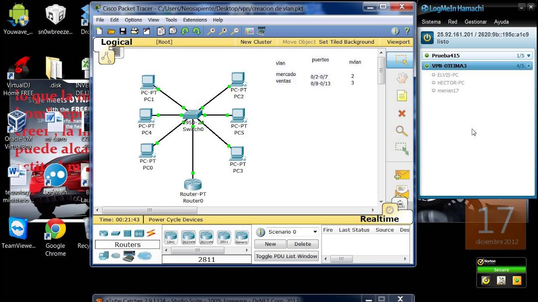Viewport: 538px width, 302px height.
Task: Click the Add Simple PDU envelope tool
Action: [402, 174]
